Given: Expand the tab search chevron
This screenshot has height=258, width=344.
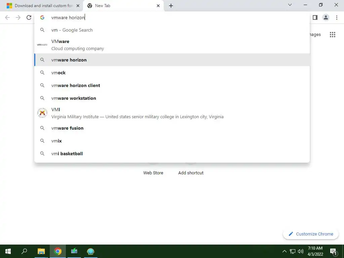Looking at the screenshot, I should click(x=290, y=5).
